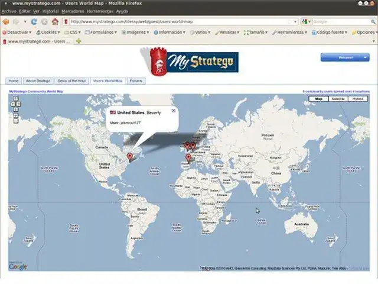Click the red marker on United States
Viewport: 378px width, 284px height.
coord(130,157)
